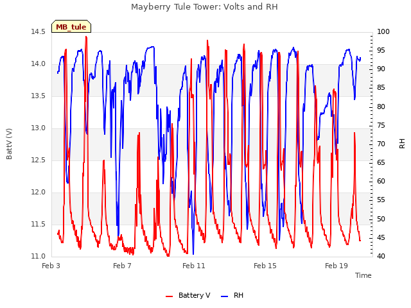Toggle the Battery V legend entry
Screen dimensions: 411x308
point(188,295)
